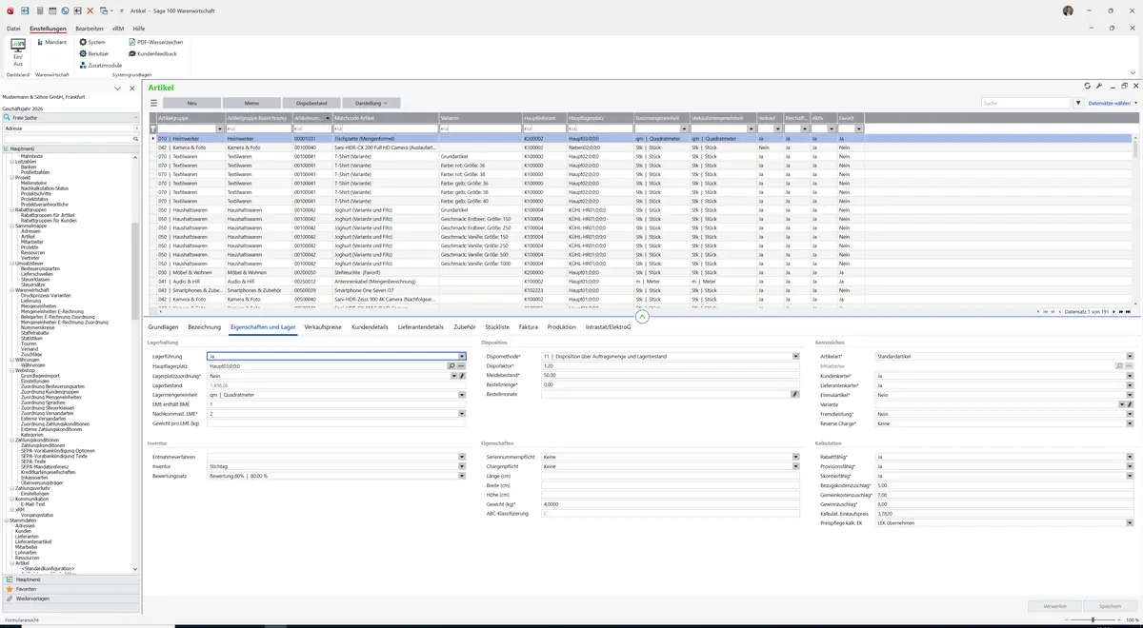Viewport: 1143px width, 628px height.
Task: Click the edit icon beside Variante field
Action: 1130,404
